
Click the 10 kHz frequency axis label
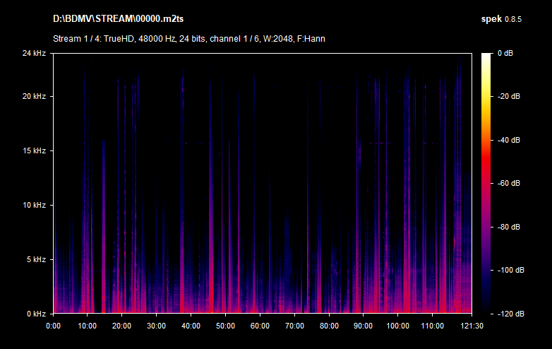34,205
